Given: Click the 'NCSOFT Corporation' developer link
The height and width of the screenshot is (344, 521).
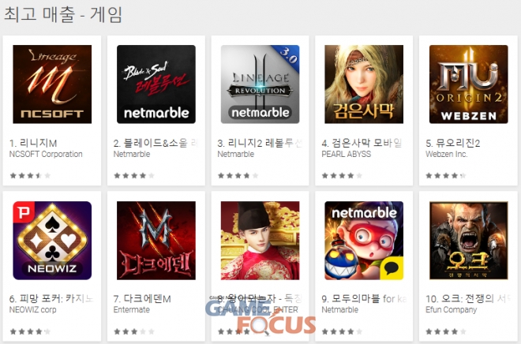Looking at the screenshot, I should point(46,154).
